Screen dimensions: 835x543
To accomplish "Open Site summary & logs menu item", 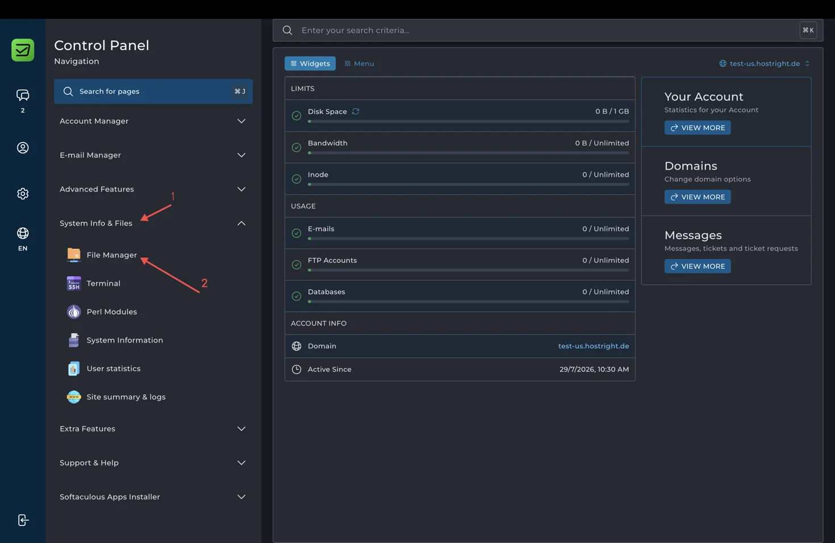I will pos(126,397).
